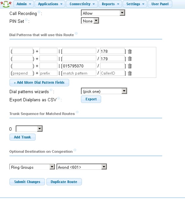The width and height of the screenshot is (185, 199).
Task: Open the Call Recording dropdown
Action: (103, 13)
